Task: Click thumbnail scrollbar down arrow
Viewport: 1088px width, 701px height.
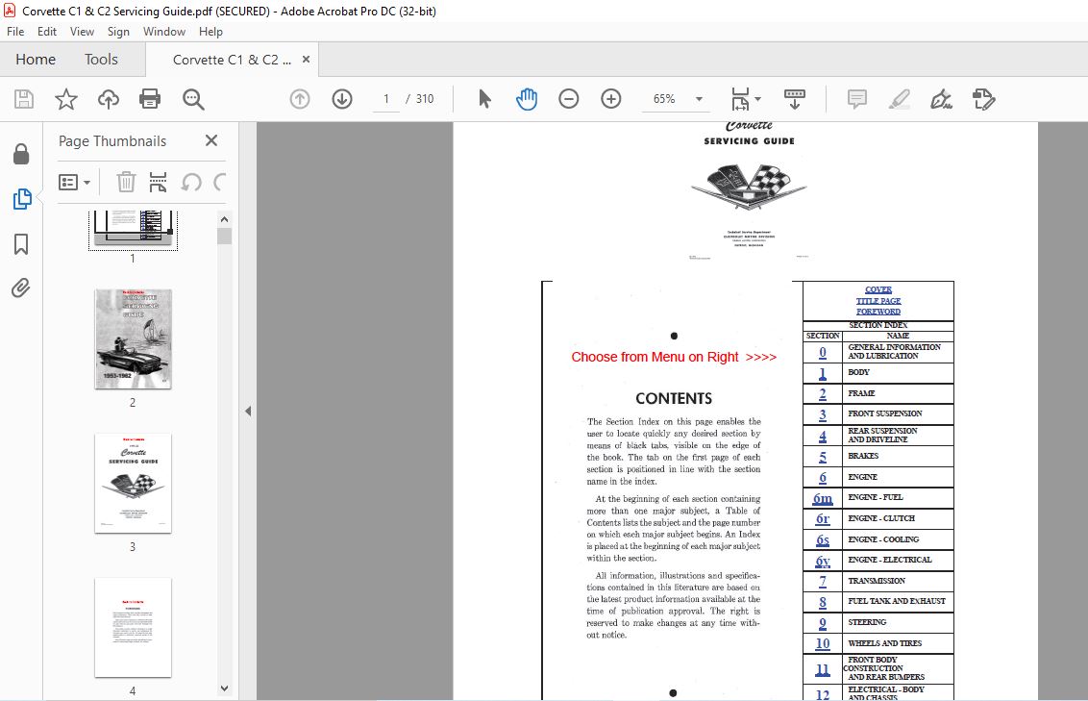Action: 224,688
